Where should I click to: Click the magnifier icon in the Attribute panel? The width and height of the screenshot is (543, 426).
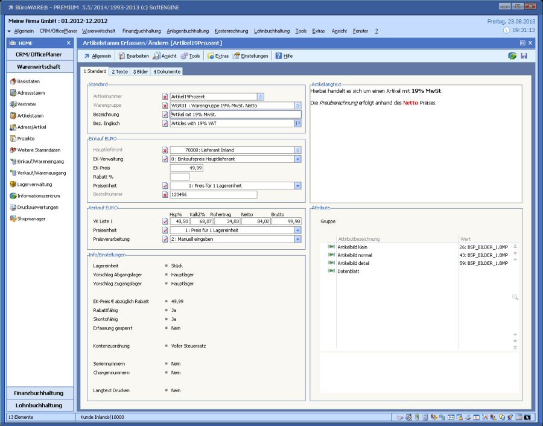(x=515, y=297)
